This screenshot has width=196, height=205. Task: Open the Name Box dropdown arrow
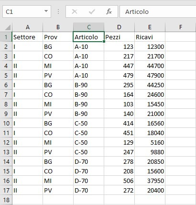pos(46,11)
